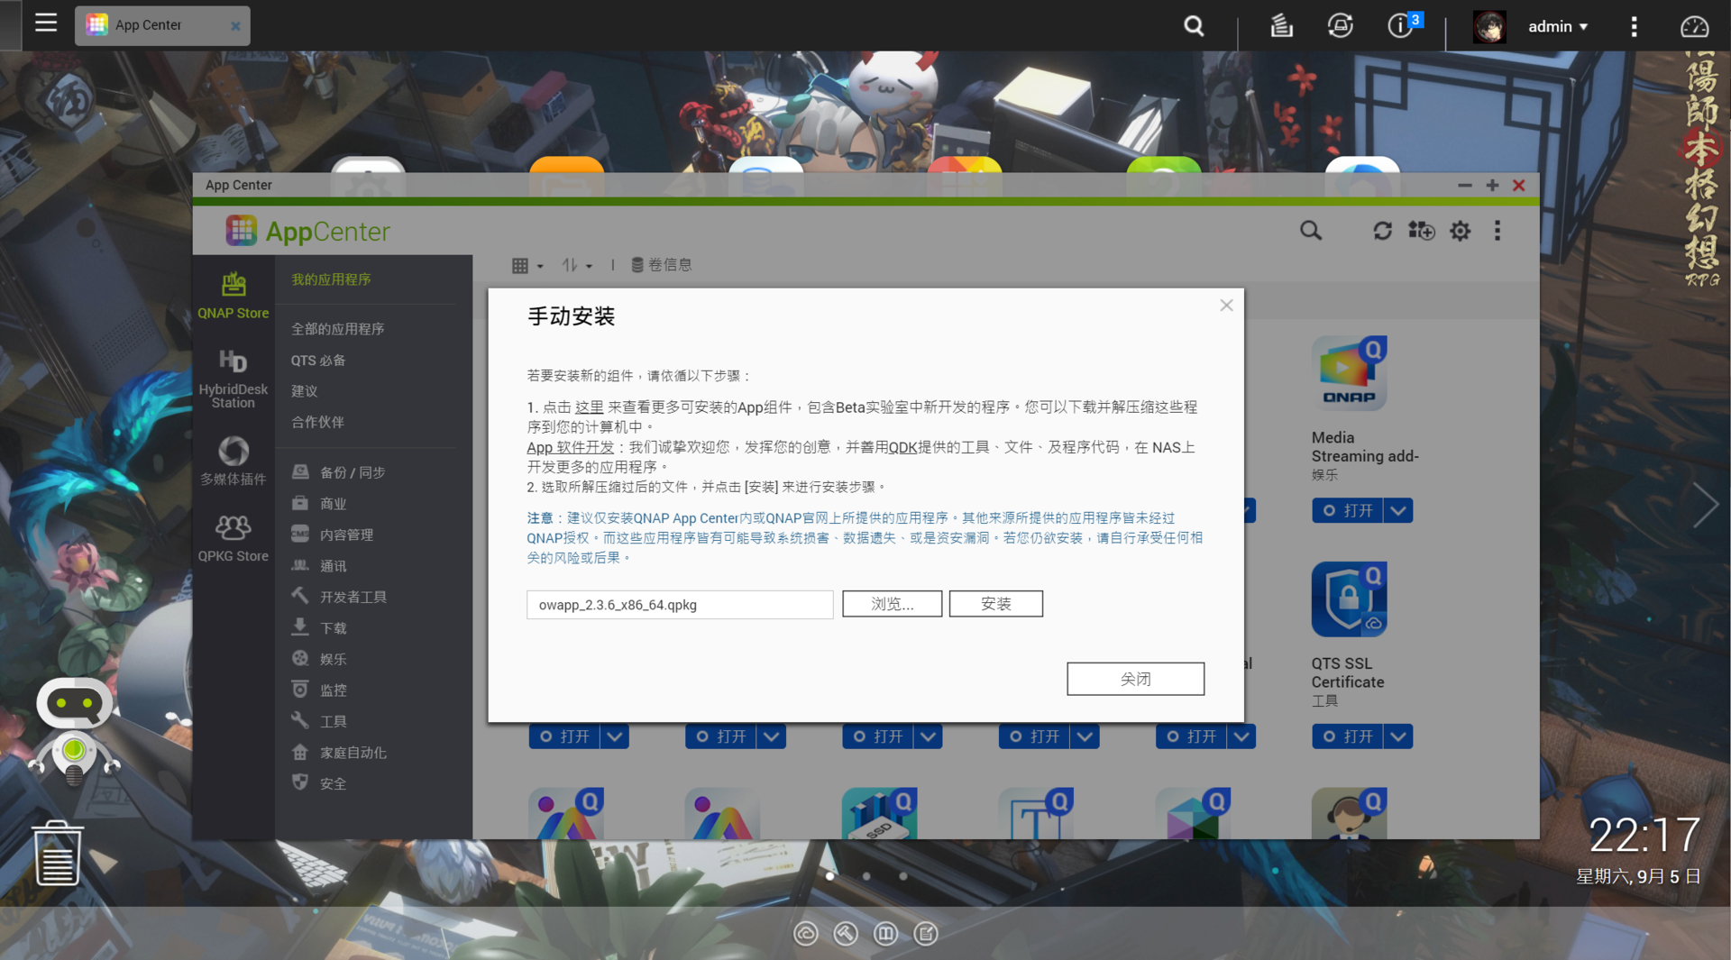This screenshot has width=1731, height=960.
Task: Select the second desktop page dot
Action: (x=866, y=876)
